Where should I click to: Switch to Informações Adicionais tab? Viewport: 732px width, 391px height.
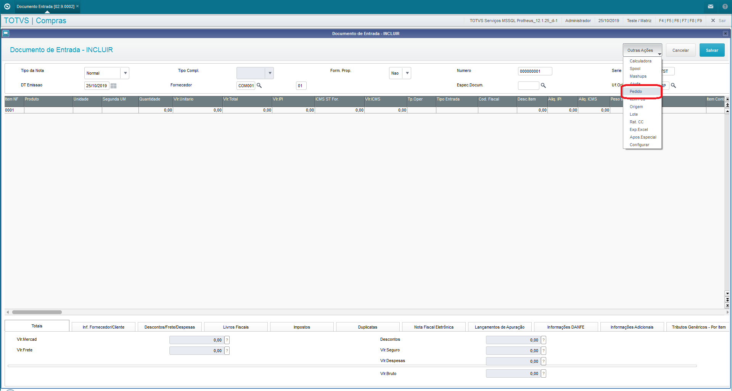(632, 327)
